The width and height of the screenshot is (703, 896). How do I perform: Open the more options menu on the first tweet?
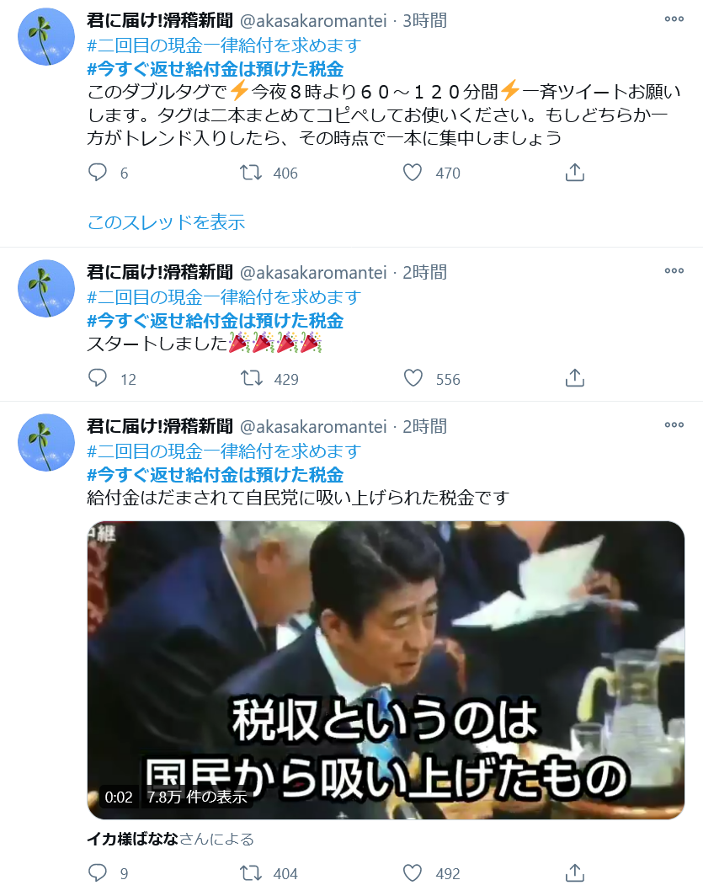click(x=674, y=19)
